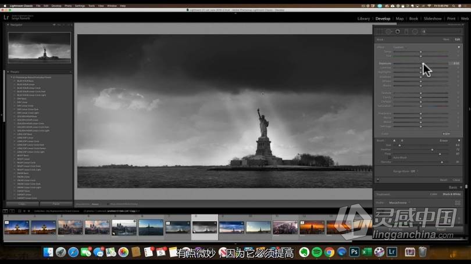Screen dimensions: 471x264
Task: Collapse the Presets panel
Action: [8, 72]
